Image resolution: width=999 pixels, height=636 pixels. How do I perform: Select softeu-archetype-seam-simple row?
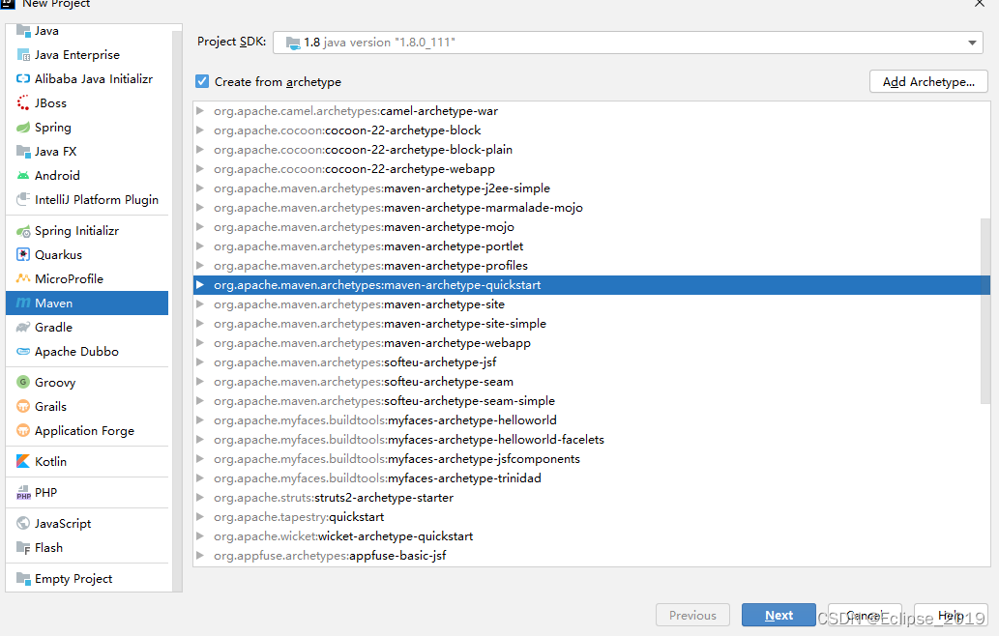pyautogui.click(x=591, y=400)
